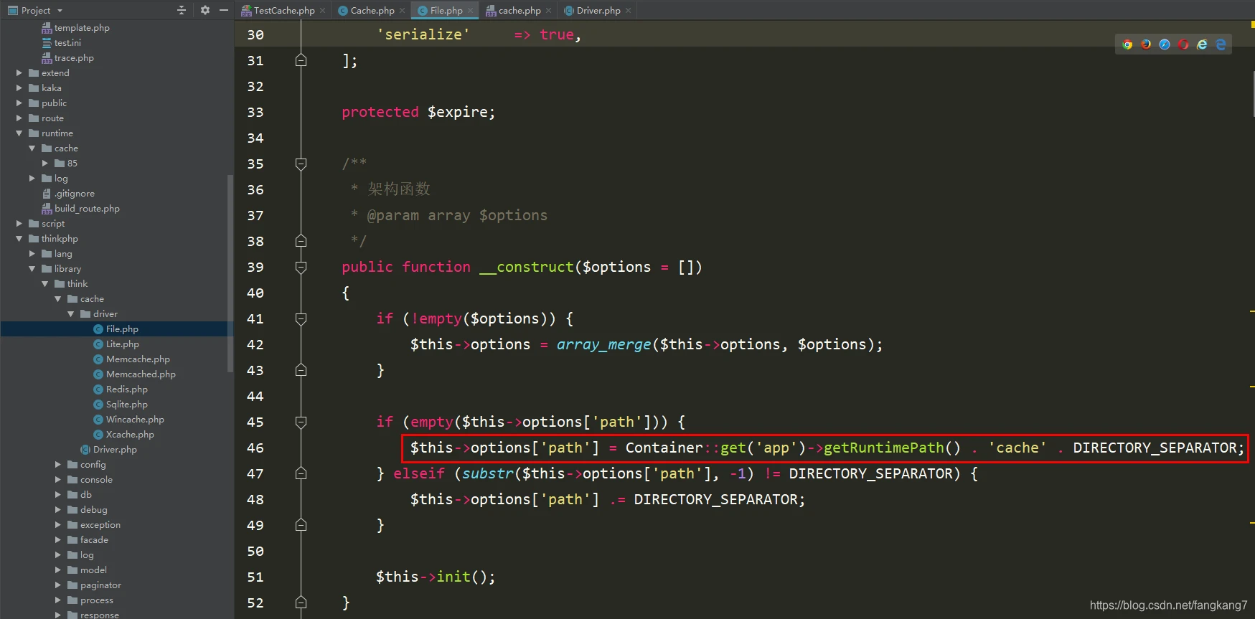Screen dimensions: 1255x619
Task: Expand the extend folder
Action: click(19, 73)
